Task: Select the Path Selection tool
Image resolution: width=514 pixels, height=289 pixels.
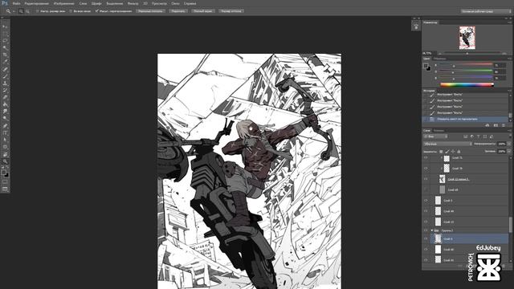Action: [5, 140]
